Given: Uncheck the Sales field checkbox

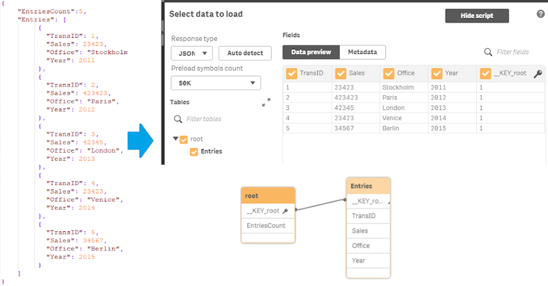Looking at the screenshot, I should coord(340,74).
